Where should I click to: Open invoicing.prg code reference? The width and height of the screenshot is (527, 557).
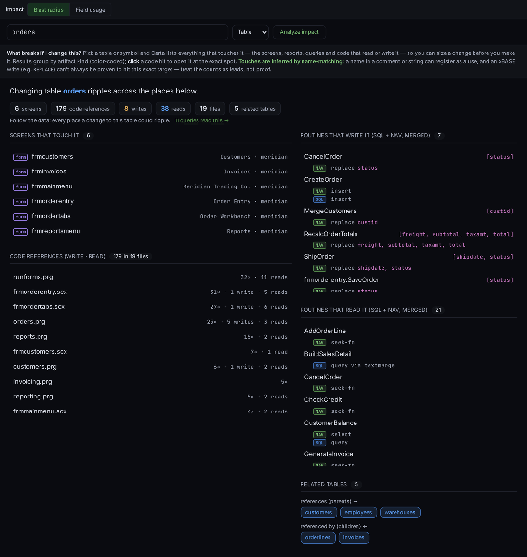(151, 382)
